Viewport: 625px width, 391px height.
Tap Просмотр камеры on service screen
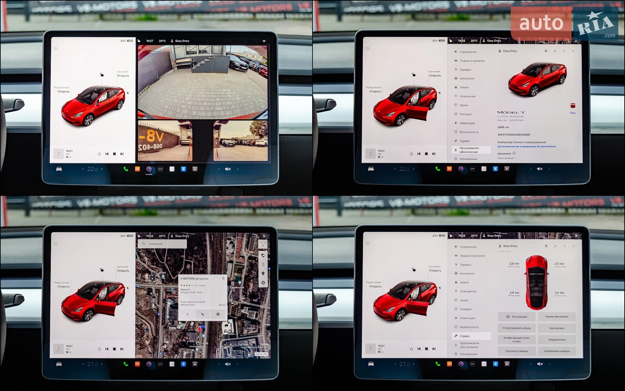click(517, 351)
